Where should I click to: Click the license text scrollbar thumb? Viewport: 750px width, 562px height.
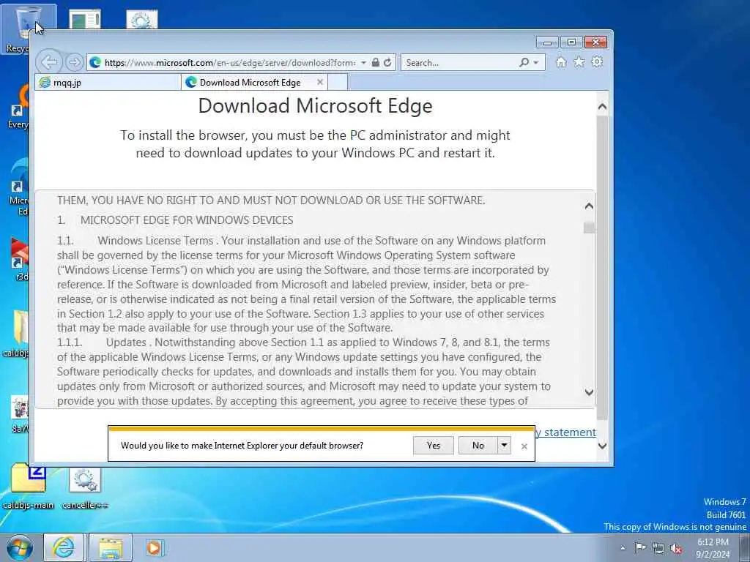pos(590,228)
